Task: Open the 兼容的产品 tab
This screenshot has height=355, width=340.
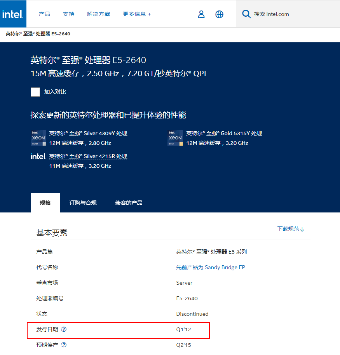Action: (128, 202)
